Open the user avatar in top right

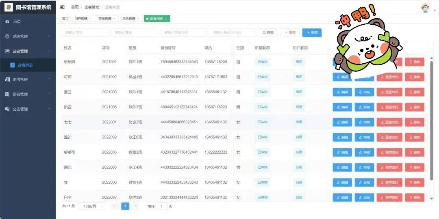(x=426, y=8)
